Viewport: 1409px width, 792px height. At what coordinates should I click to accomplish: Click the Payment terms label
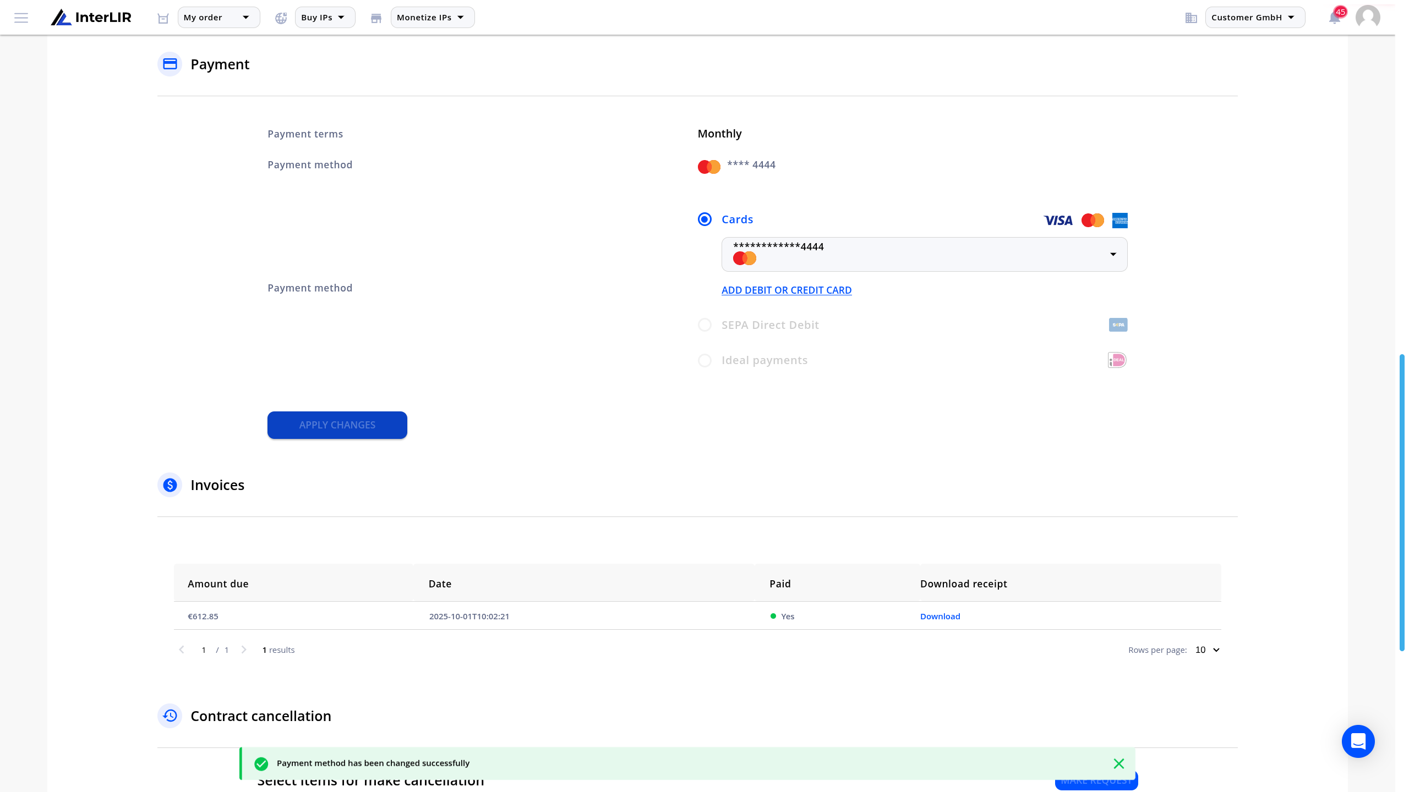coord(305,134)
